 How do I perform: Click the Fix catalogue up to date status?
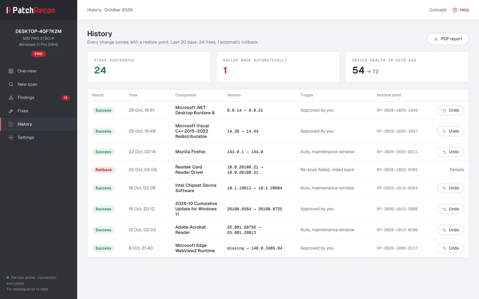27,289
